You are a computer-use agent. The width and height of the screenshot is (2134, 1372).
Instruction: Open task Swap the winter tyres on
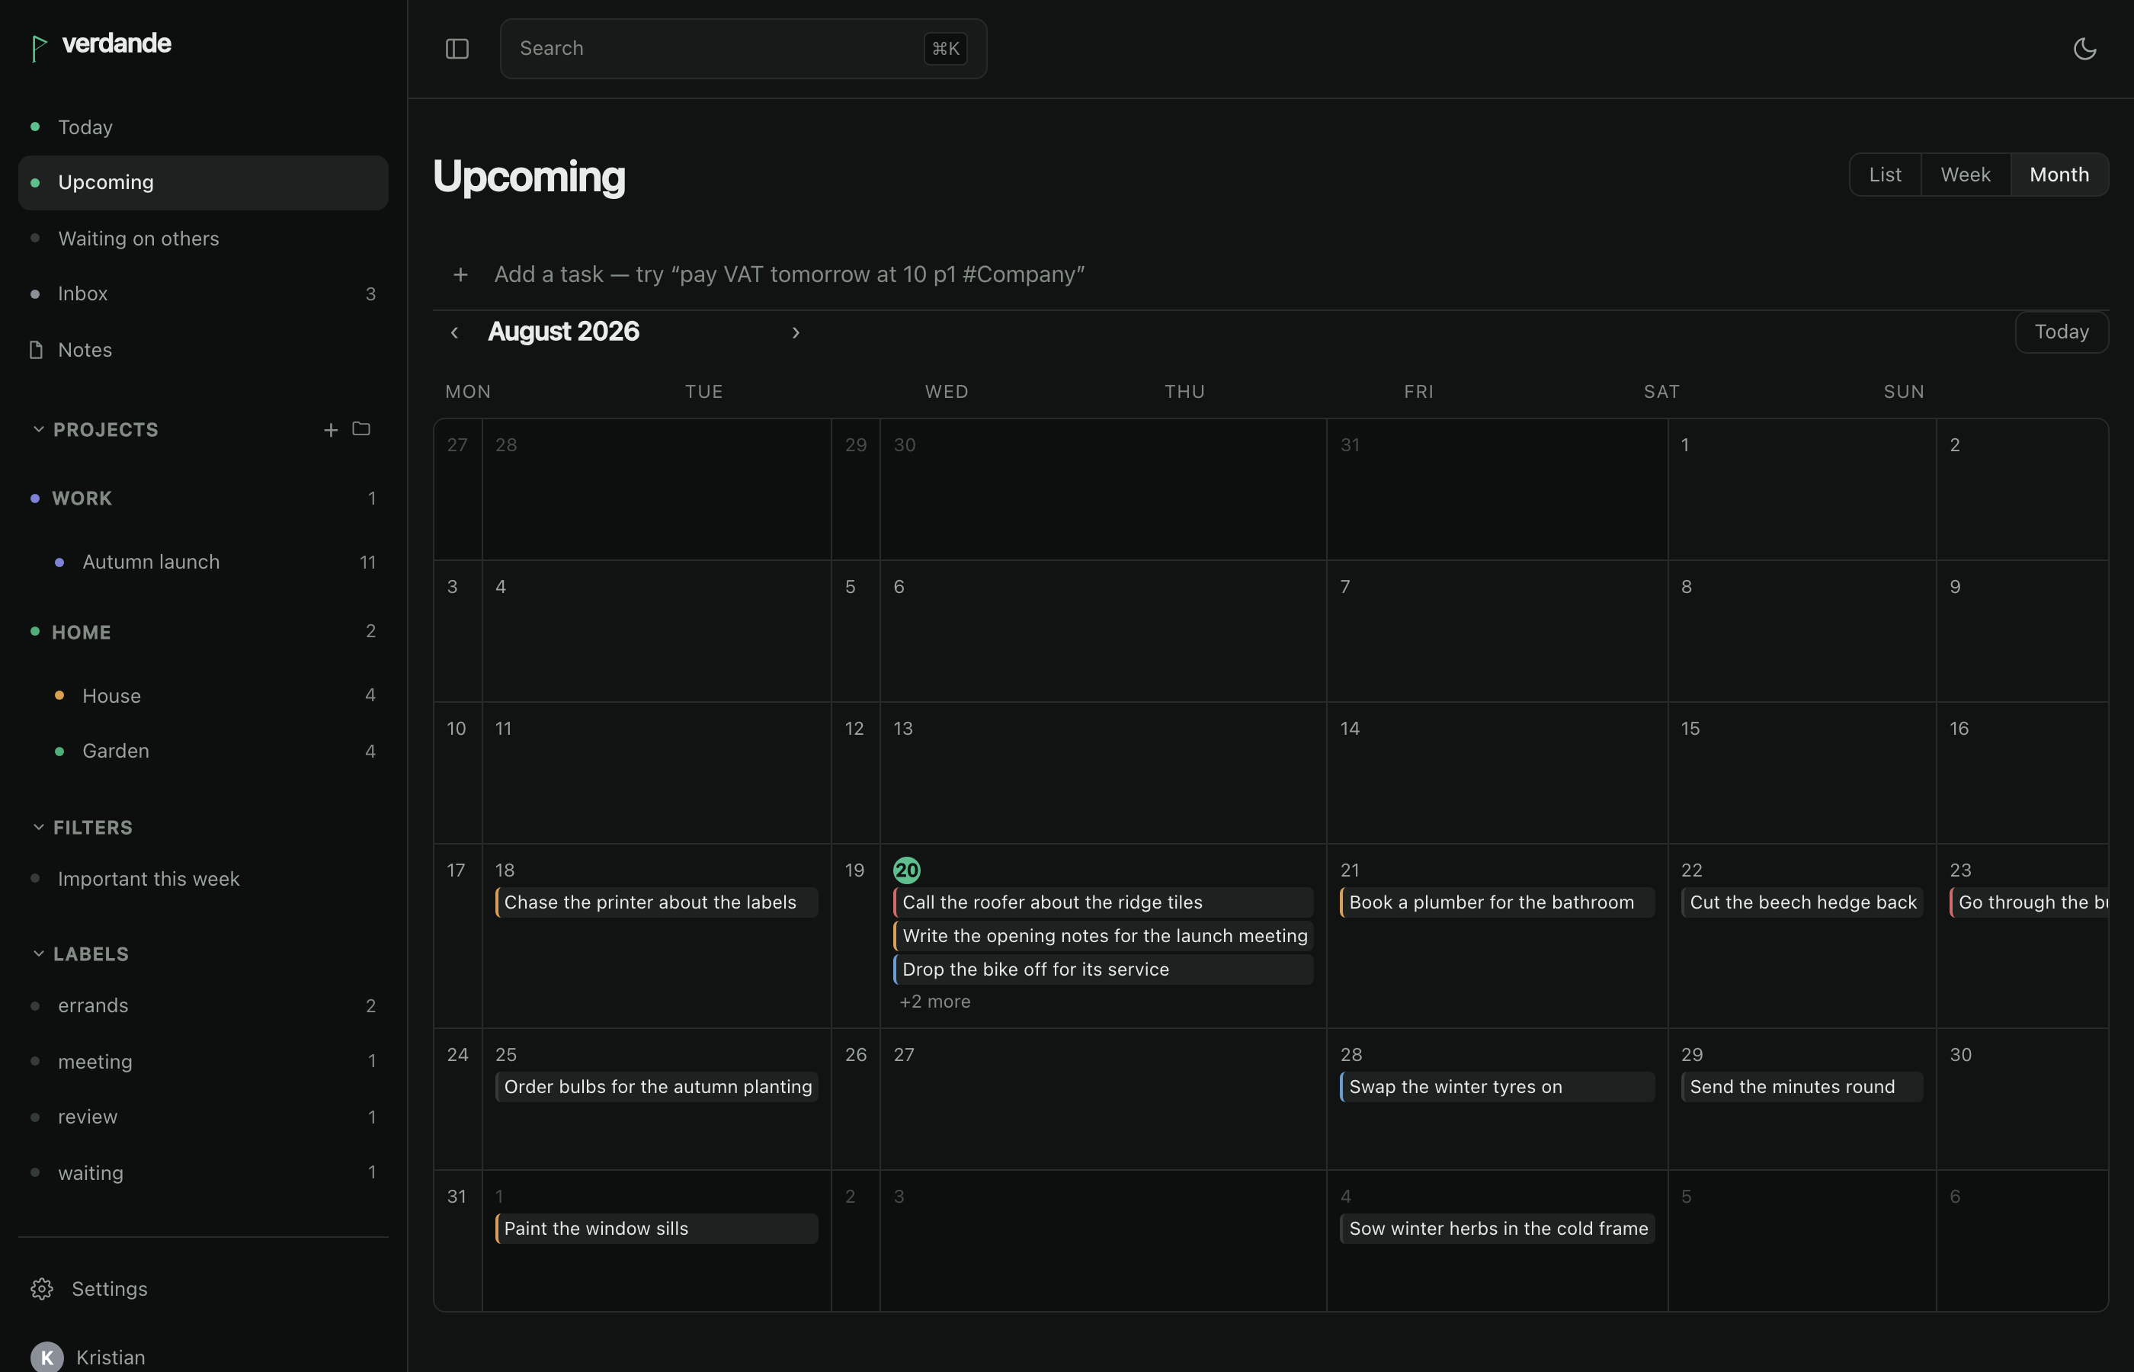[x=1497, y=1087]
